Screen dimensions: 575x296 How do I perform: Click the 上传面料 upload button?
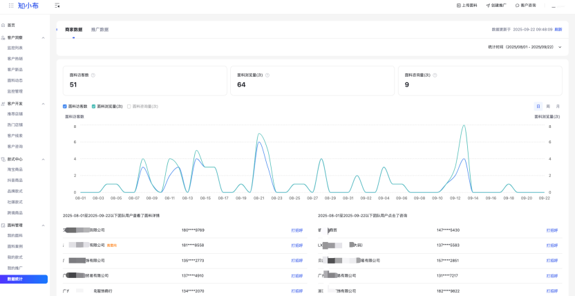(x=466, y=6)
